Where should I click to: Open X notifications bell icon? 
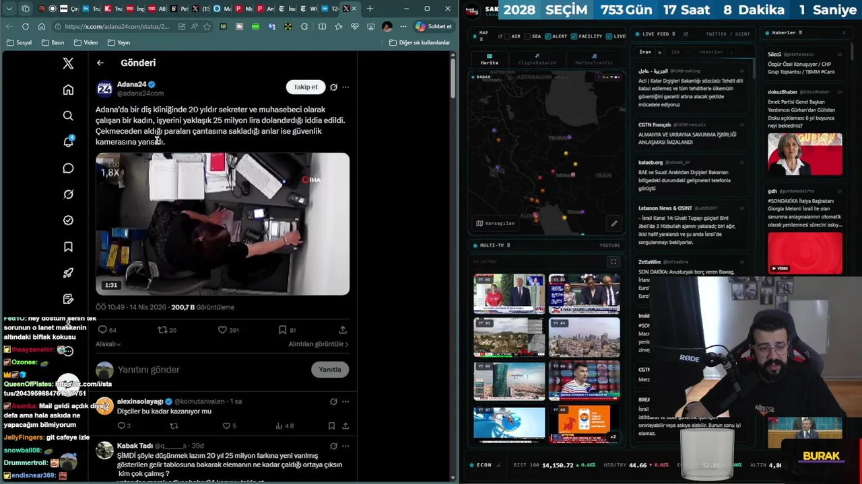(x=68, y=142)
